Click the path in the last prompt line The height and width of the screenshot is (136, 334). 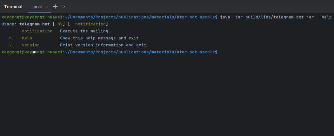pyautogui.click(x=140, y=52)
